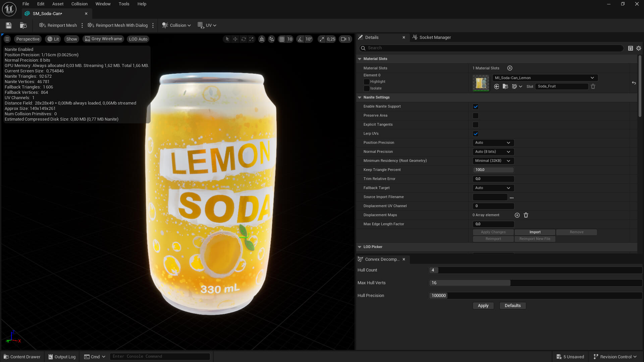Open Details panel settings gear
Viewport: 644px width, 362px height.
click(639, 48)
